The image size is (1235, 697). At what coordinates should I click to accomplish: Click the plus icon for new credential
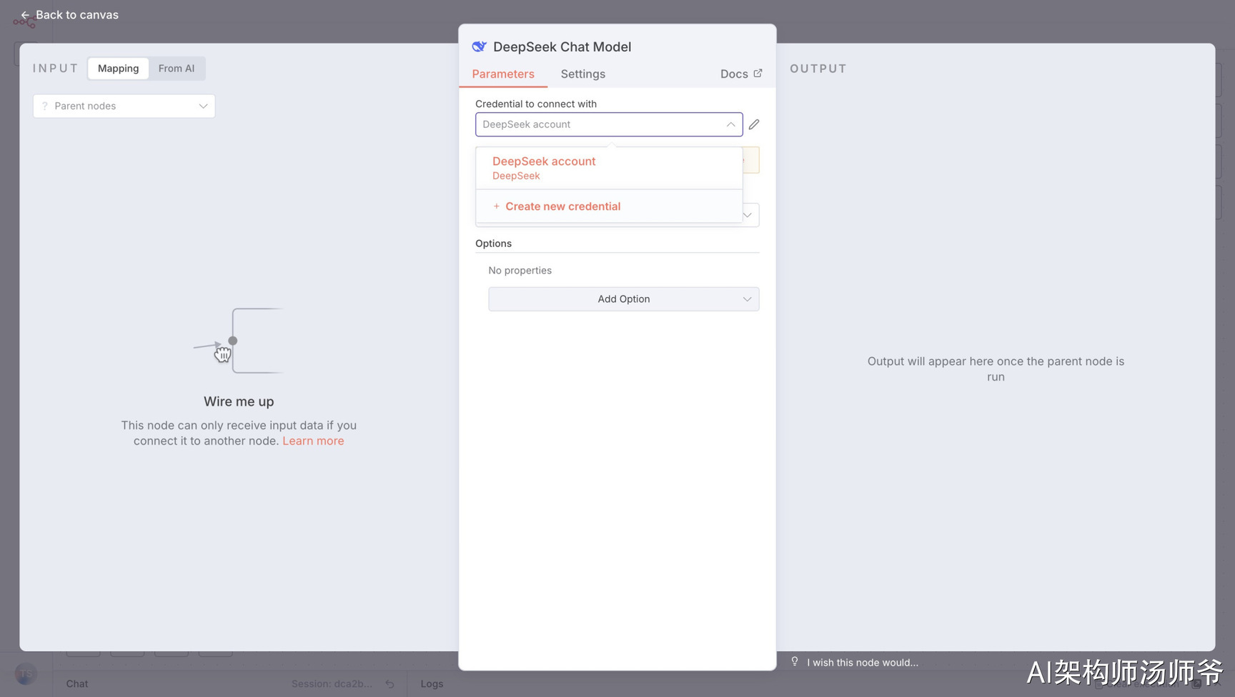click(497, 206)
